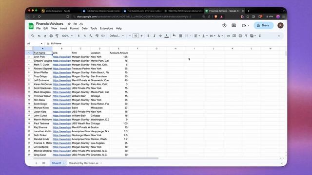Open merge cells dropdown
The image size is (312, 175).
(x=188, y=36)
